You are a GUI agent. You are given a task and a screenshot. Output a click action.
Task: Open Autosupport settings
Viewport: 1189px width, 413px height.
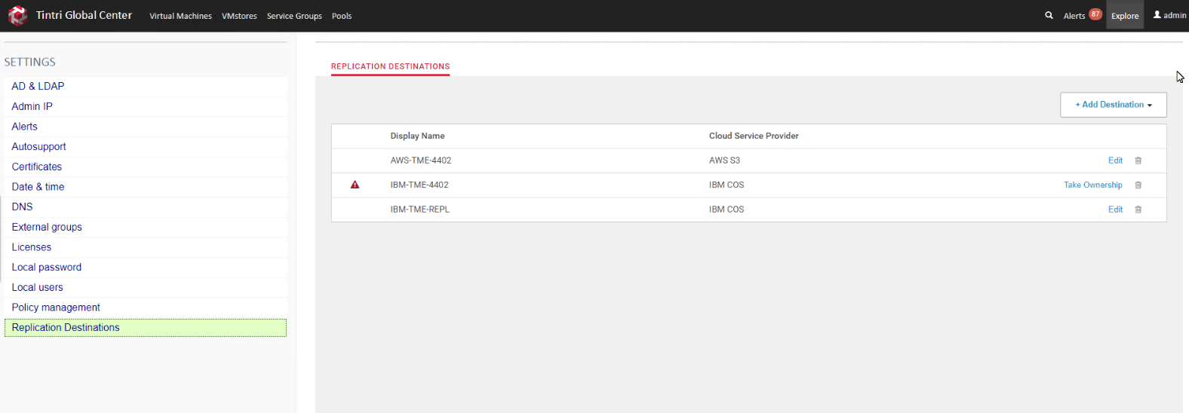click(146, 147)
